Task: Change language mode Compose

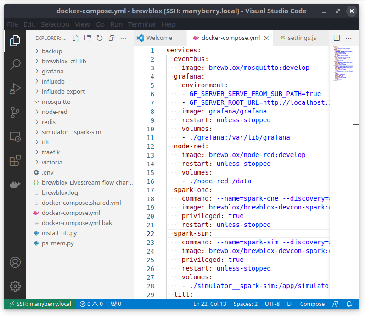Action: (312, 304)
